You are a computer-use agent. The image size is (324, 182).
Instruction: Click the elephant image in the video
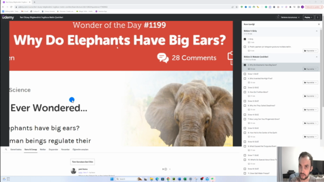click(189, 113)
